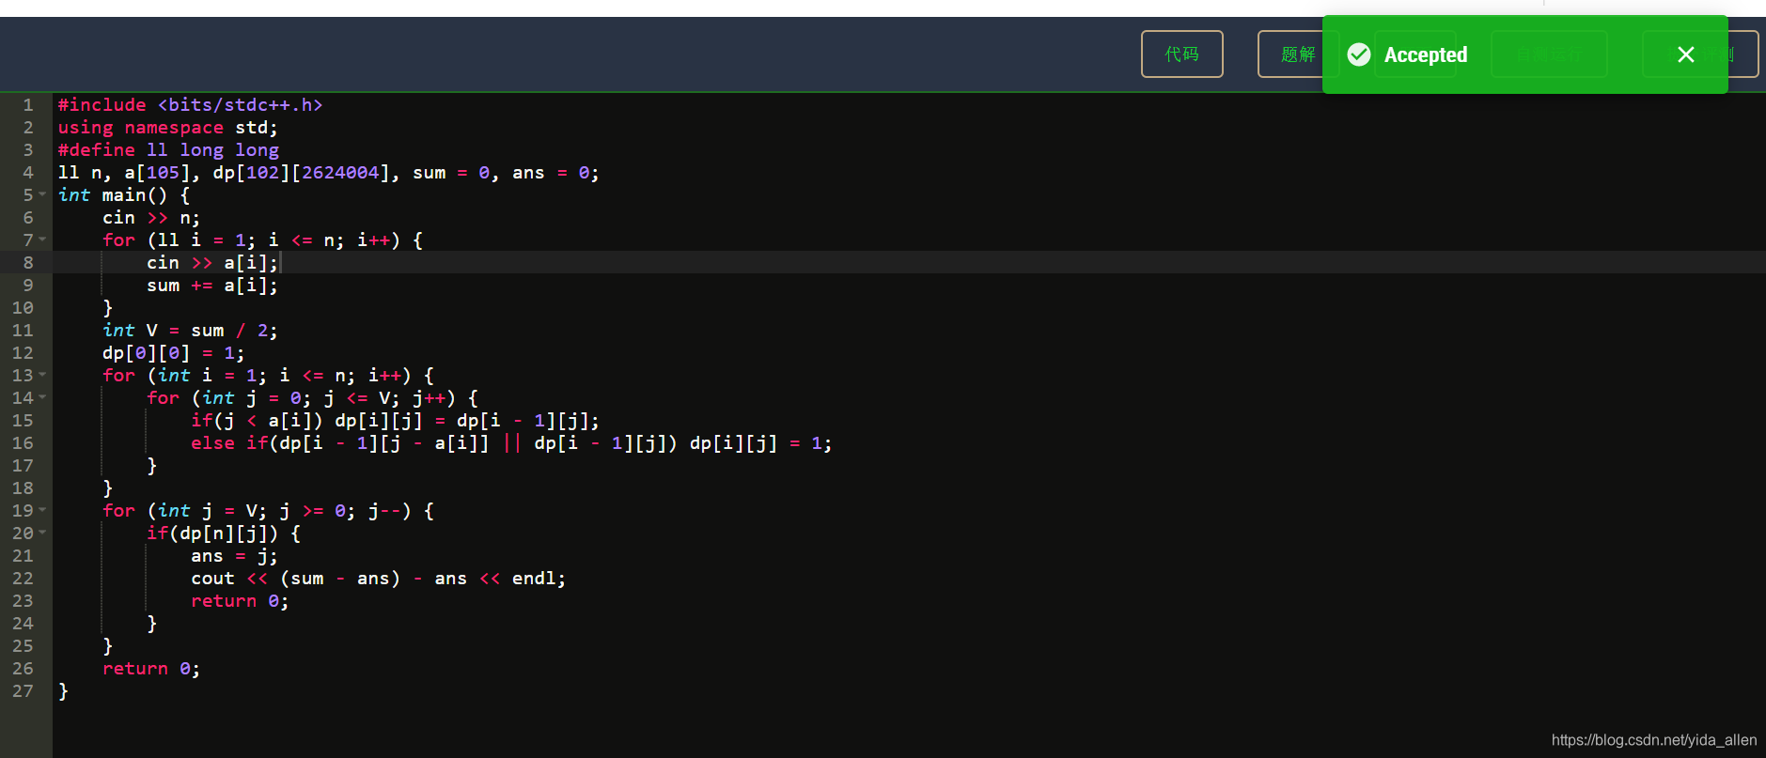Collapse the main() function fold arrow on line 5
Image resolution: width=1766 pixels, height=758 pixels.
coord(42,194)
